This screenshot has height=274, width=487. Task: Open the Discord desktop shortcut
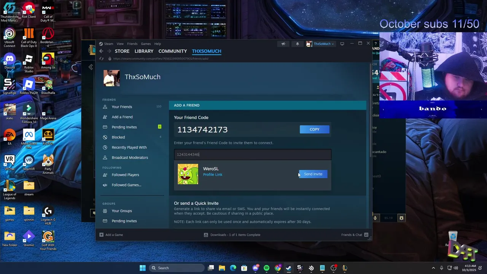pyautogui.click(x=10, y=62)
